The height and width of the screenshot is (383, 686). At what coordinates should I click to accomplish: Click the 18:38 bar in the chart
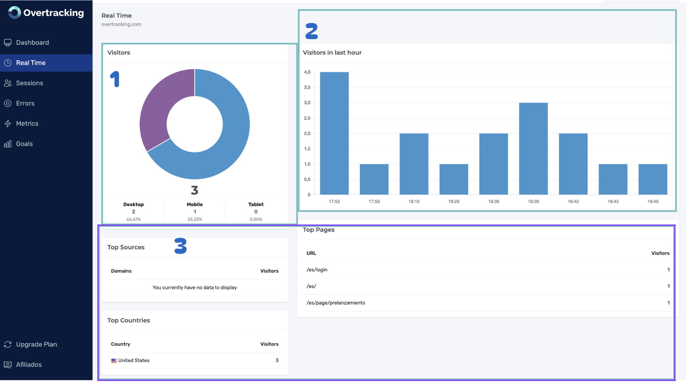coord(493,164)
